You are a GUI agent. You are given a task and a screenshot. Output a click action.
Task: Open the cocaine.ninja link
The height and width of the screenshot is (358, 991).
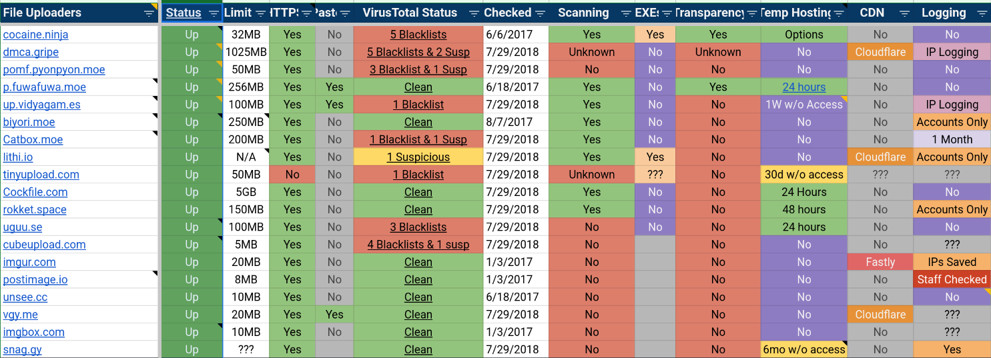35,35
